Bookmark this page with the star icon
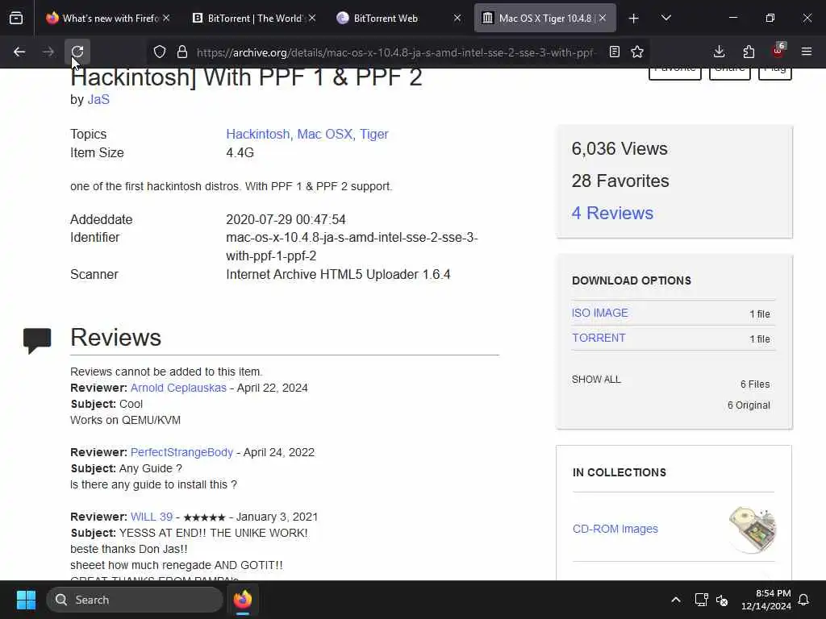 637,52
